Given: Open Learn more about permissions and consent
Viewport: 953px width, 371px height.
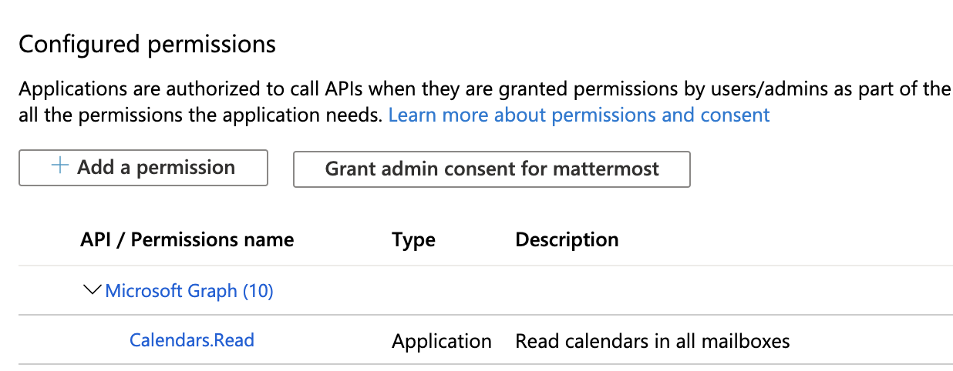Looking at the screenshot, I should [x=579, y=115].
